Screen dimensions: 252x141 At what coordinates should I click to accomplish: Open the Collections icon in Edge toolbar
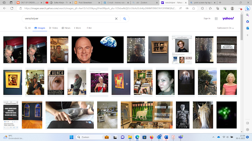coord(217,8)
